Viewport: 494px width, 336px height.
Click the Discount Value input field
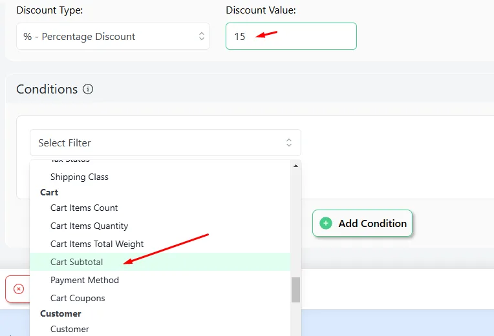click(x=291, y=36)
